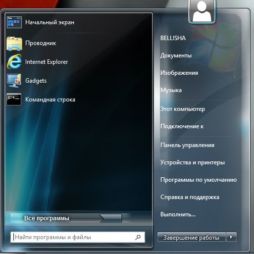Open Программы по умолчанию
254x254 pixels.
[199, 180]
